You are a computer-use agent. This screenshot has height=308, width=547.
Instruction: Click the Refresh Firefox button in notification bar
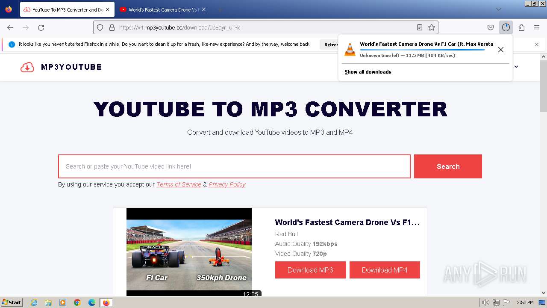[330, 44]
